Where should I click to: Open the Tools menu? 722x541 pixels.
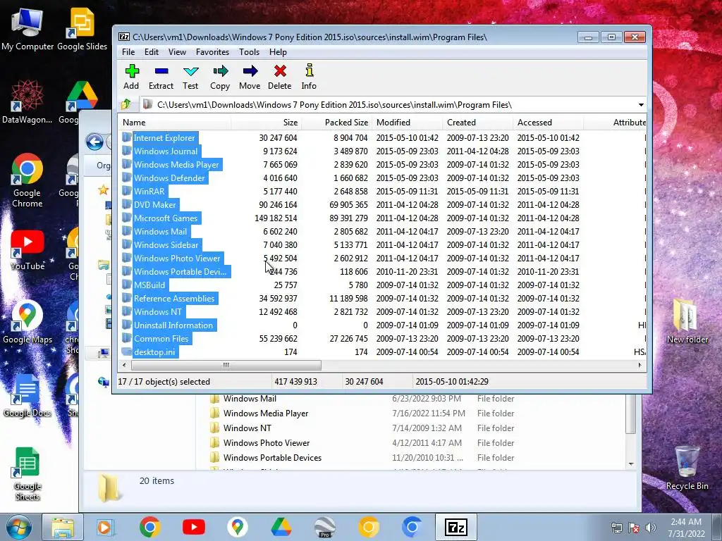(x=249, y=52)
